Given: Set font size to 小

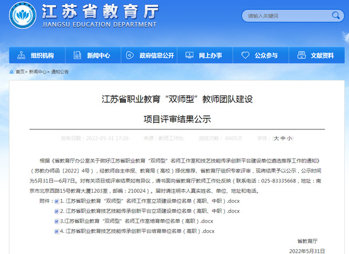Looking at the screenshot, I should click(289, 139).
